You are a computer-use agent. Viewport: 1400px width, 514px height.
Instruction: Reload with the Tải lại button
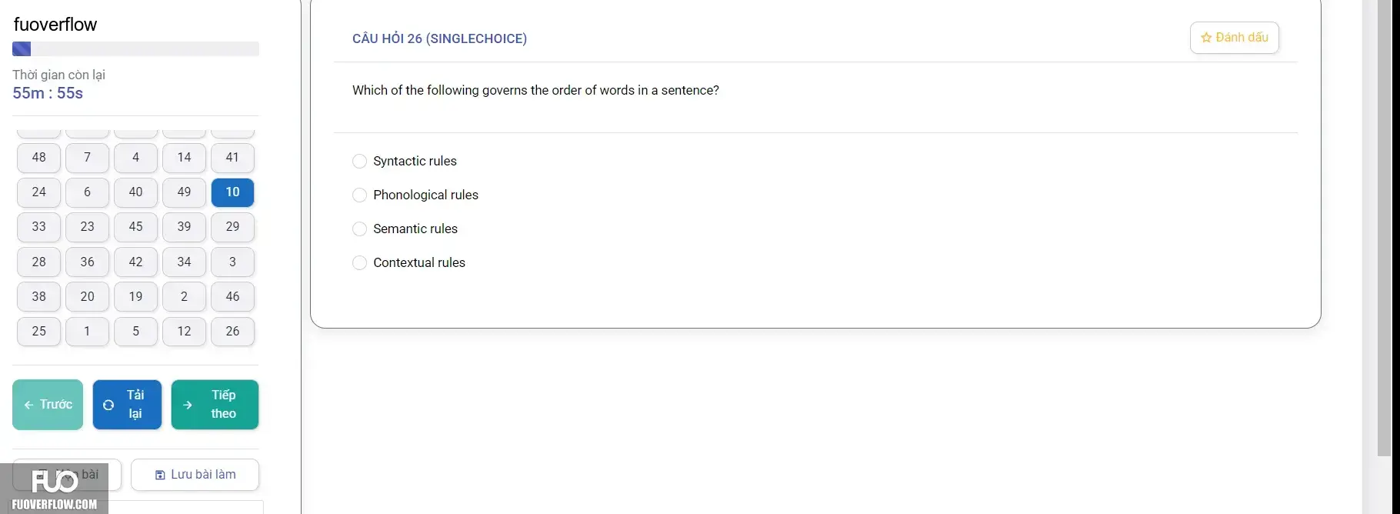(x=127, y=405)
